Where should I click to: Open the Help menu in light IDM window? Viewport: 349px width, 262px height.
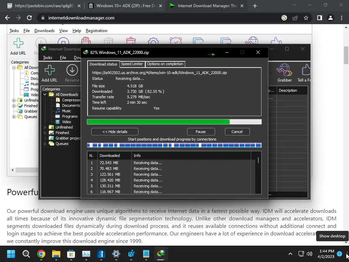point(77,31)
